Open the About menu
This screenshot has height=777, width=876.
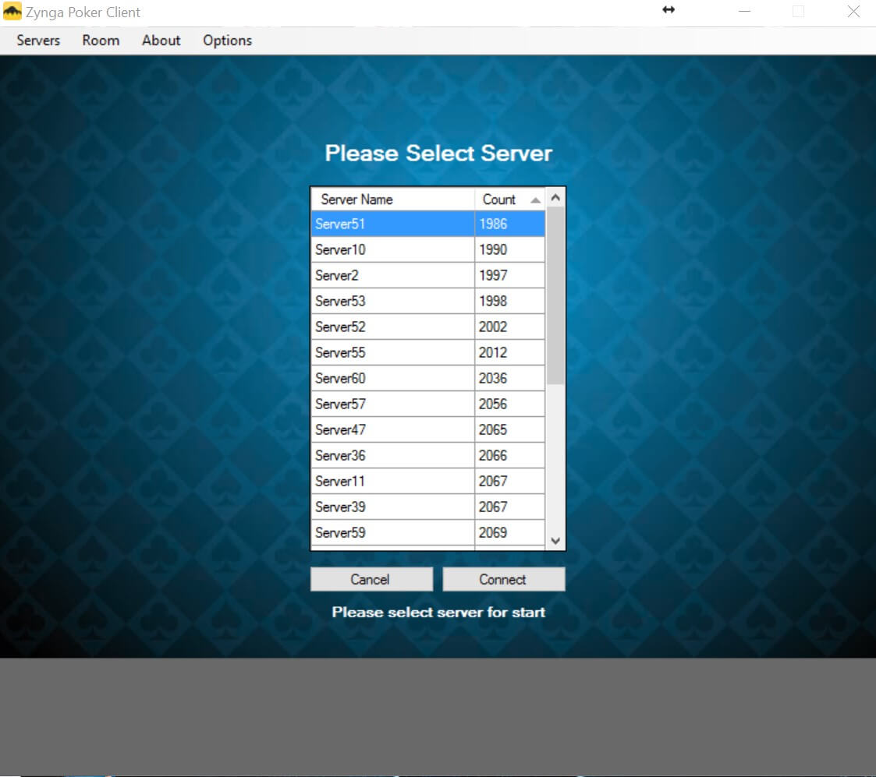[161, 41]
